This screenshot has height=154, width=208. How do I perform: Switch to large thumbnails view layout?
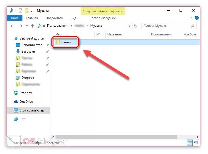pos(196,143)
